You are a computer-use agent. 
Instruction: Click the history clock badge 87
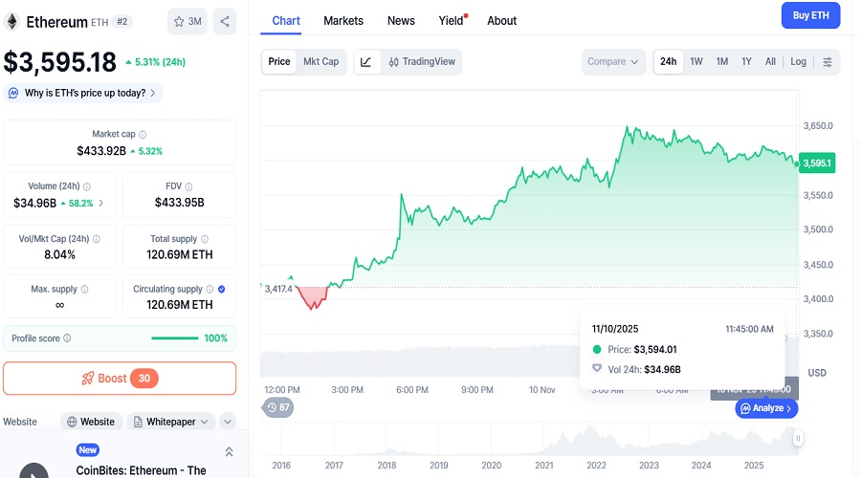(x=277, y=407)
